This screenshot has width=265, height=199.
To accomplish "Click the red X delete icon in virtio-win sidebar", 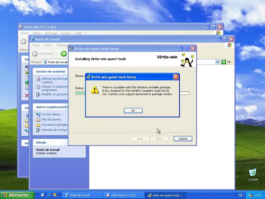I will 27,95.
